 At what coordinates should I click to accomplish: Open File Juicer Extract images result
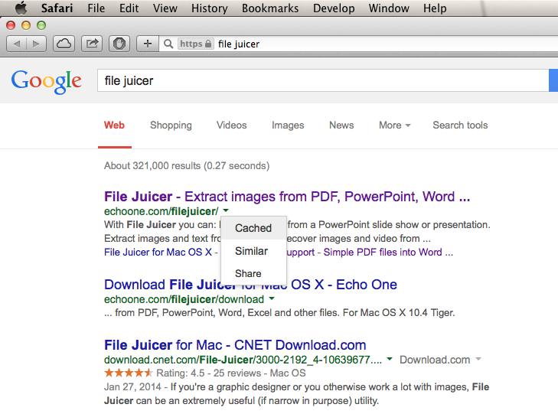click(287, 197)
